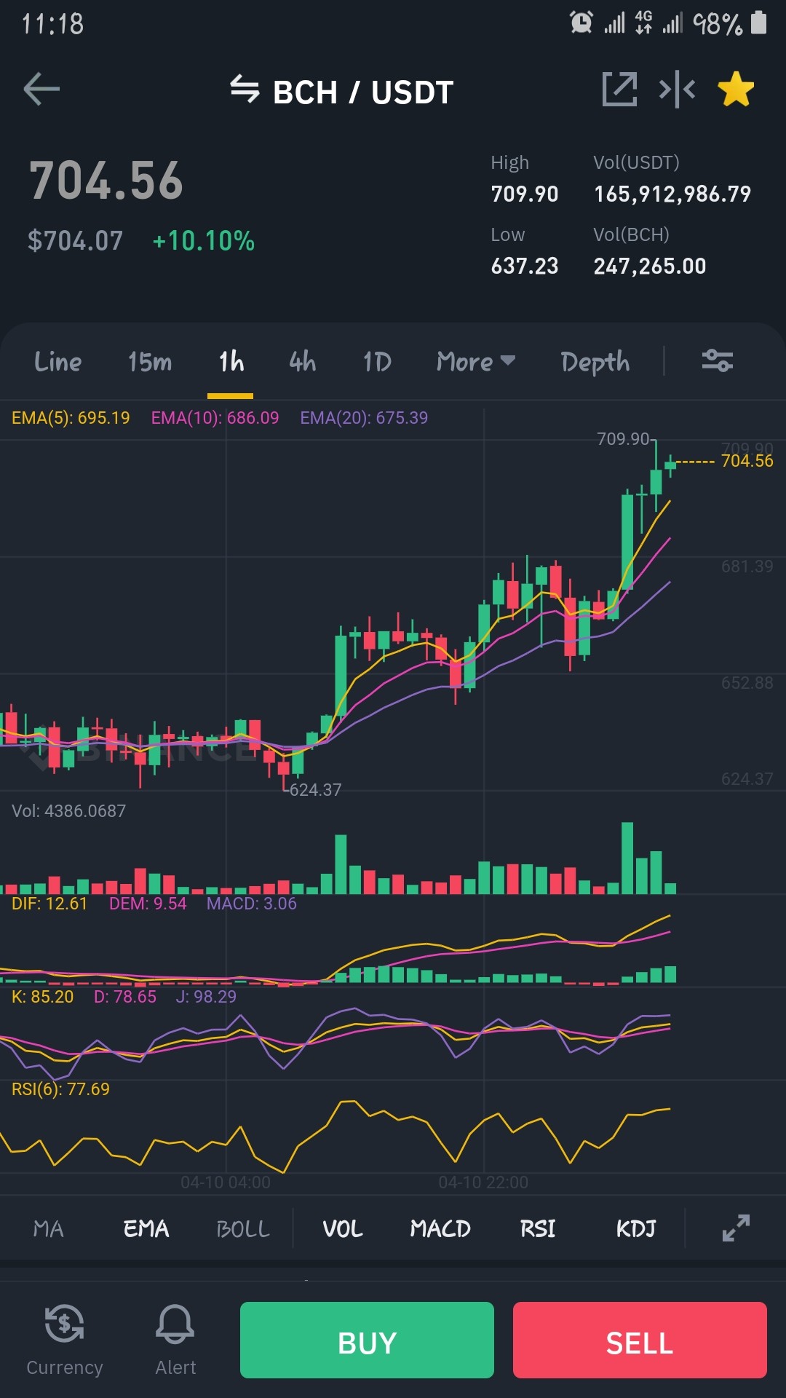Expand the More intervals dropdown
Viewport: 786px width, 1398px height.
476,361
